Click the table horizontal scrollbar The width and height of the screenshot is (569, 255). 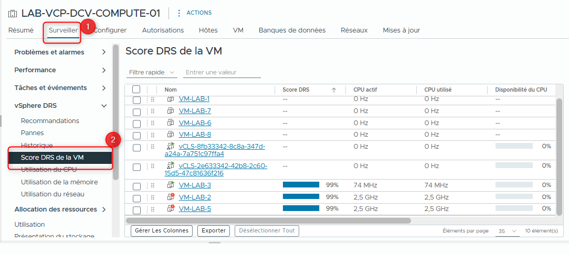pos(268,220)
